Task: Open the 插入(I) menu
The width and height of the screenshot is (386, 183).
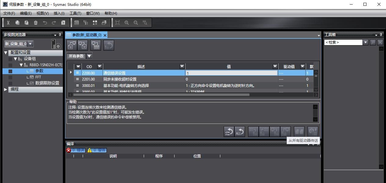Action: point(59,13)
